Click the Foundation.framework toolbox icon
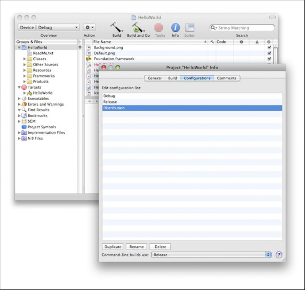305x290 pixels. point(89,59)
